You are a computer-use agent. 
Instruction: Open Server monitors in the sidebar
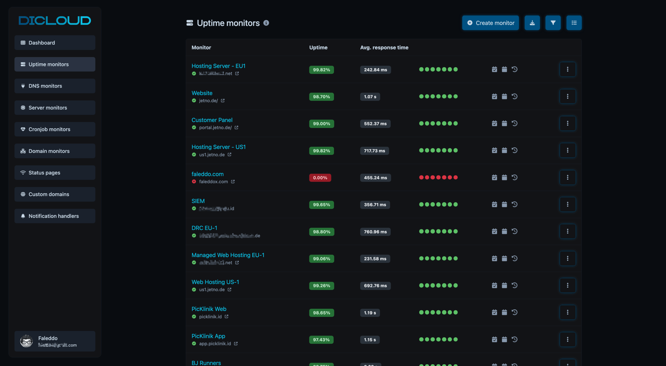pyautogui.click(x=55, y=108)
